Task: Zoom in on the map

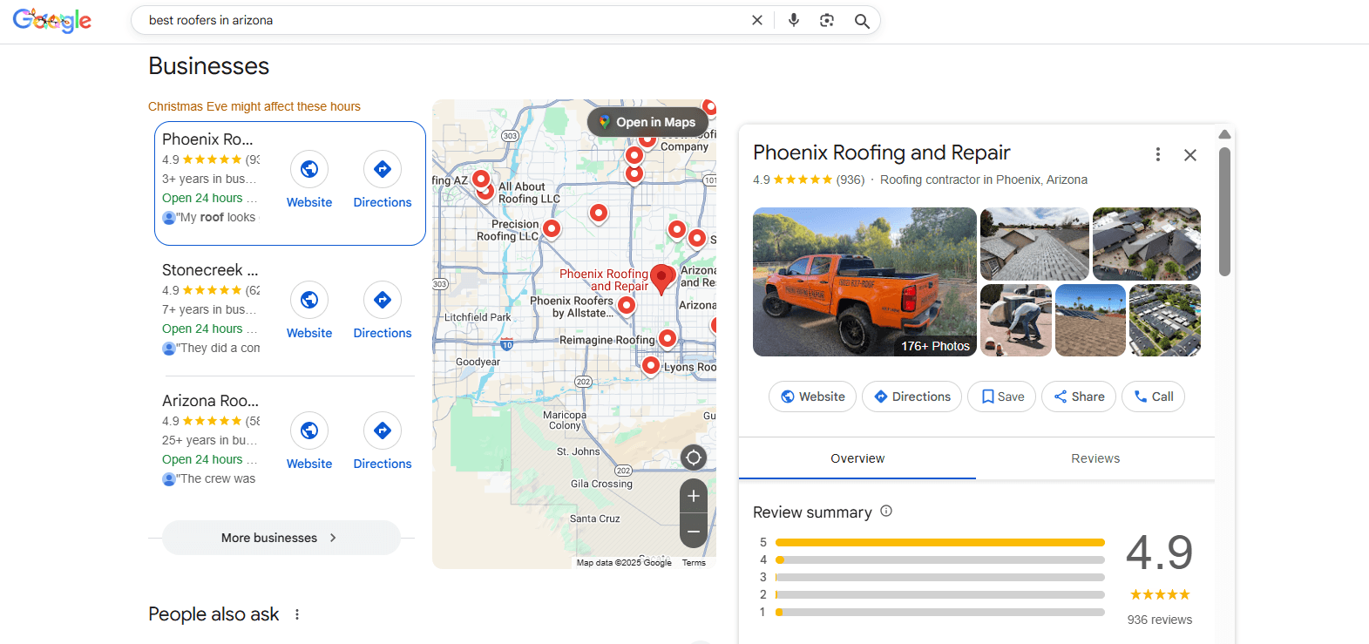Action: [x=694, y=496]
